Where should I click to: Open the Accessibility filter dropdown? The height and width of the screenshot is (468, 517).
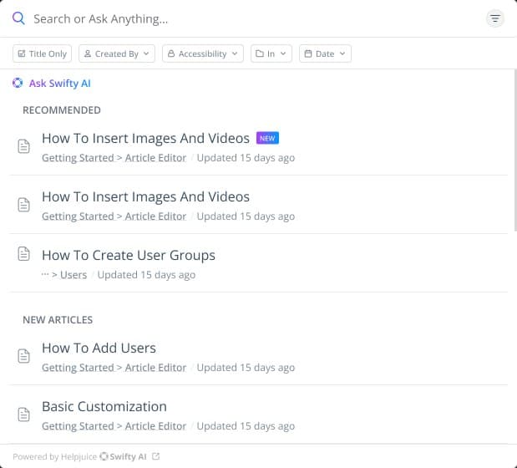[203, 53]
